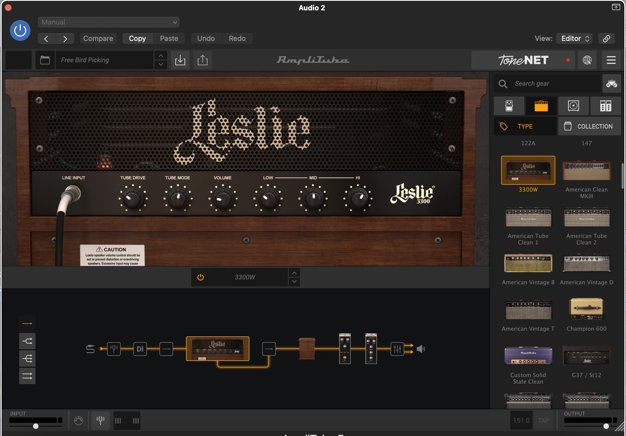Select the 3300W amp thumbnail
Viewport: 626px width, 436px height.
tap(528, 170)
